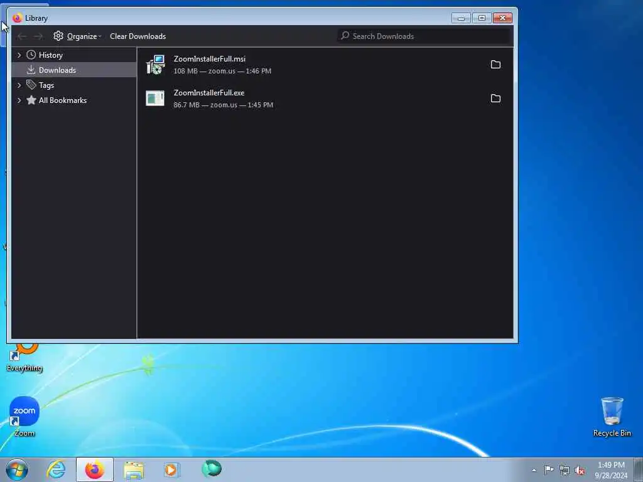Image resolution: width=643 pixels, height=482 pixels.
Task: Launch Internet Explorer from taskbar
Action: pos(56,469)
